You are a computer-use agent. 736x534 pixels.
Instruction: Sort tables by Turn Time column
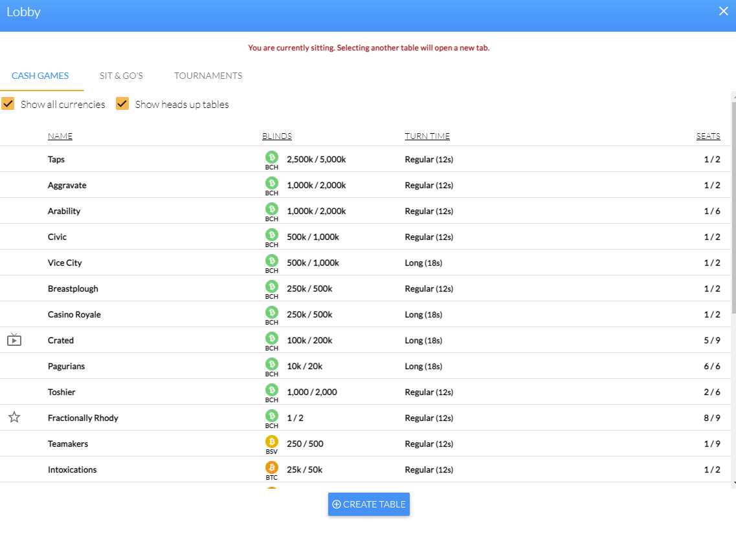point(427,136)
